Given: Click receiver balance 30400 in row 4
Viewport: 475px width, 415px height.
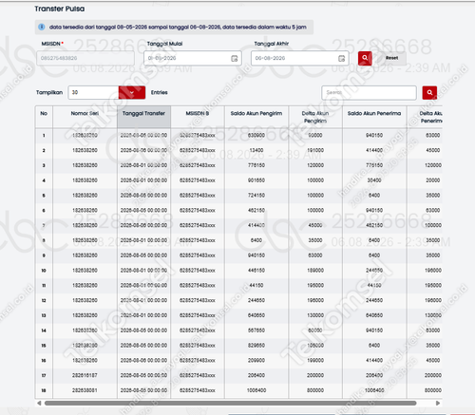Looking at the screenshot, I should click(x=374, y=180).
